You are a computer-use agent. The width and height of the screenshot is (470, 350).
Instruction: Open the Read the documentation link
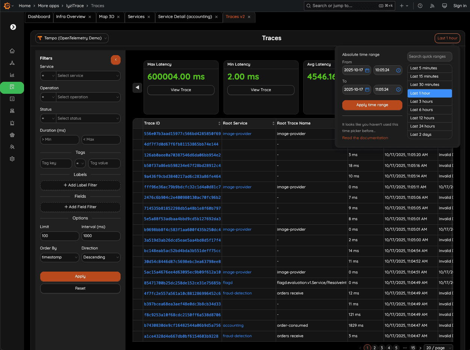[x=365, y=138]
